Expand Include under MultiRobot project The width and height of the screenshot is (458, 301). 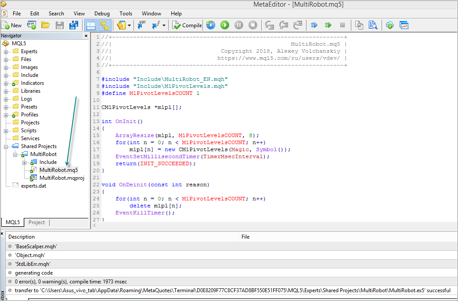coord(24,163)
